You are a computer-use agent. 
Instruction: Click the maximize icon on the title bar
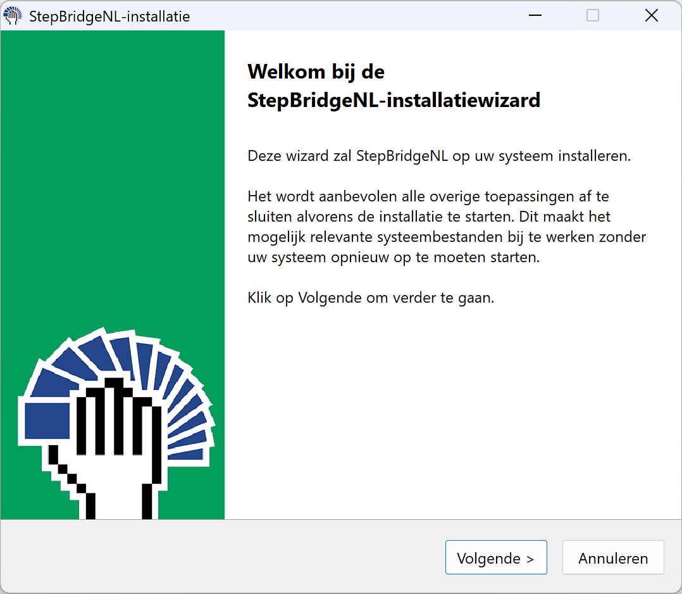tap(592, 15)
